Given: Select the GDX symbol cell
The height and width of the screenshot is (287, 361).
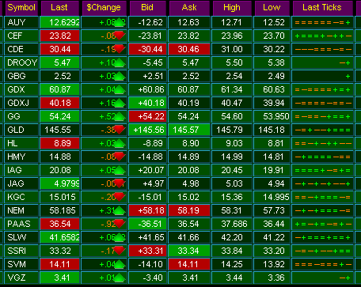Looking at the screenshot, I should (x=21, y=89).
